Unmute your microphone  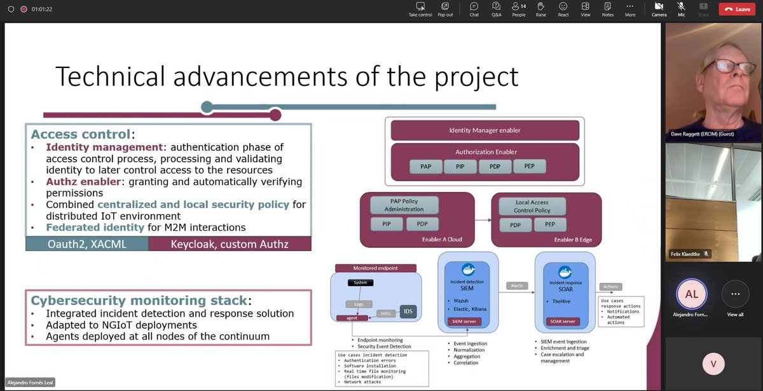[681, 9]
